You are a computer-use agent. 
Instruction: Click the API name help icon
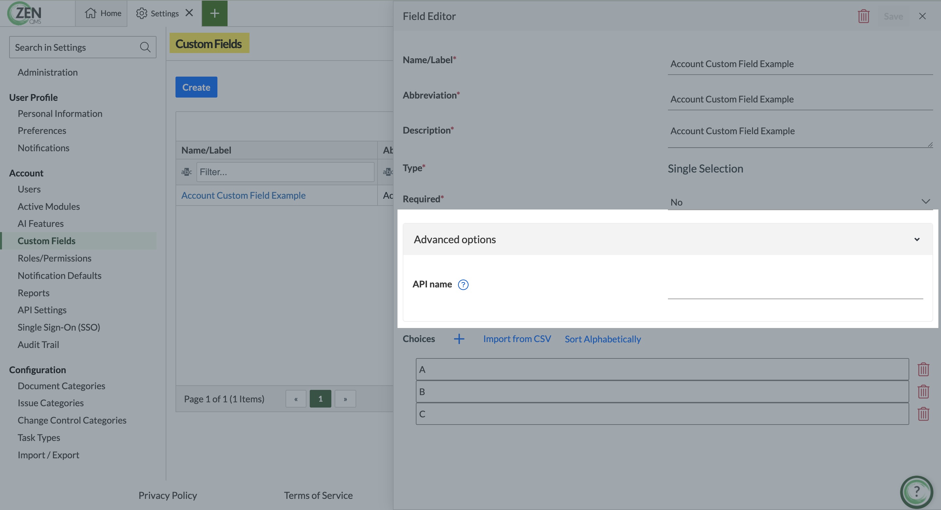(x=463, y=284)
